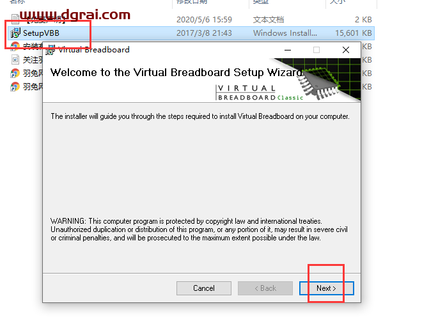Click the greyed-out Back button

[265, 288]
